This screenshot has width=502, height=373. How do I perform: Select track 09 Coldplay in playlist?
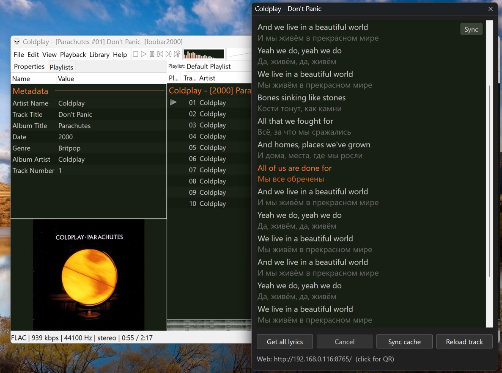pyautogui.click(x=209, y=192)
